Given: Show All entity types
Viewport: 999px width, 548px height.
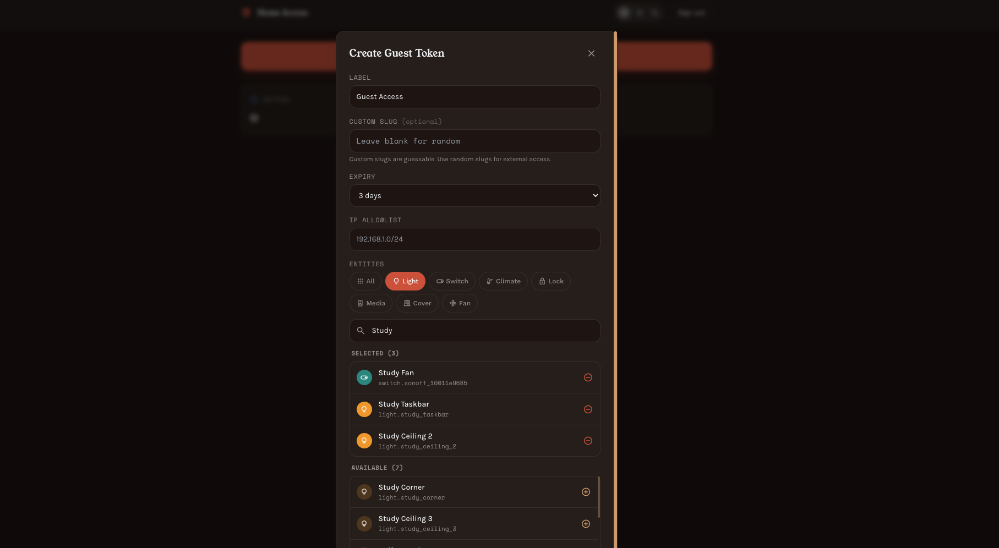Looking at the screenshot, I should (x=365, y=281).
